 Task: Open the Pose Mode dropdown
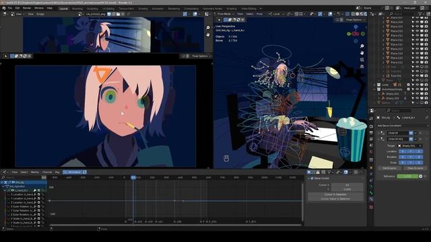pos(226,13)
